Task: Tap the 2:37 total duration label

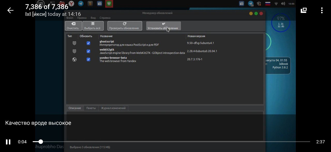Action: pyautogui.click(x=320, y=142)
